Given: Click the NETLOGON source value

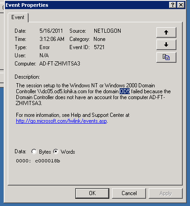Looking at the screenshot, I should pos(107,31).
